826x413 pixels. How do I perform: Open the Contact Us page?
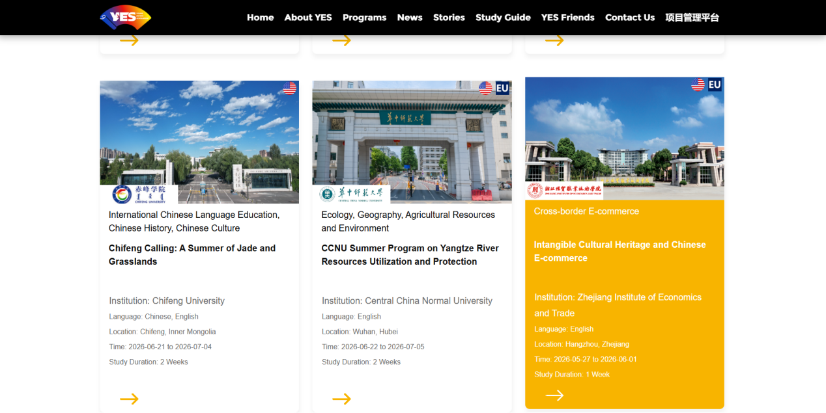(x=629, y=18)
